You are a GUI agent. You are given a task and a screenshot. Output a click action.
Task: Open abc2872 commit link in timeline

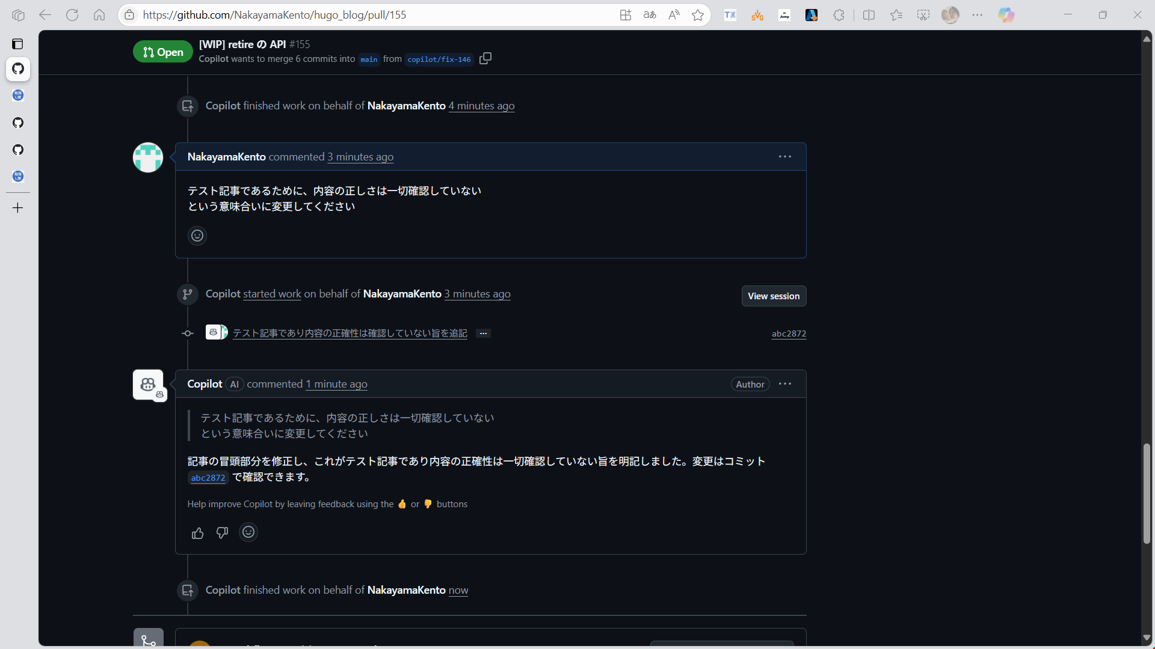click(x=789, y=334)
